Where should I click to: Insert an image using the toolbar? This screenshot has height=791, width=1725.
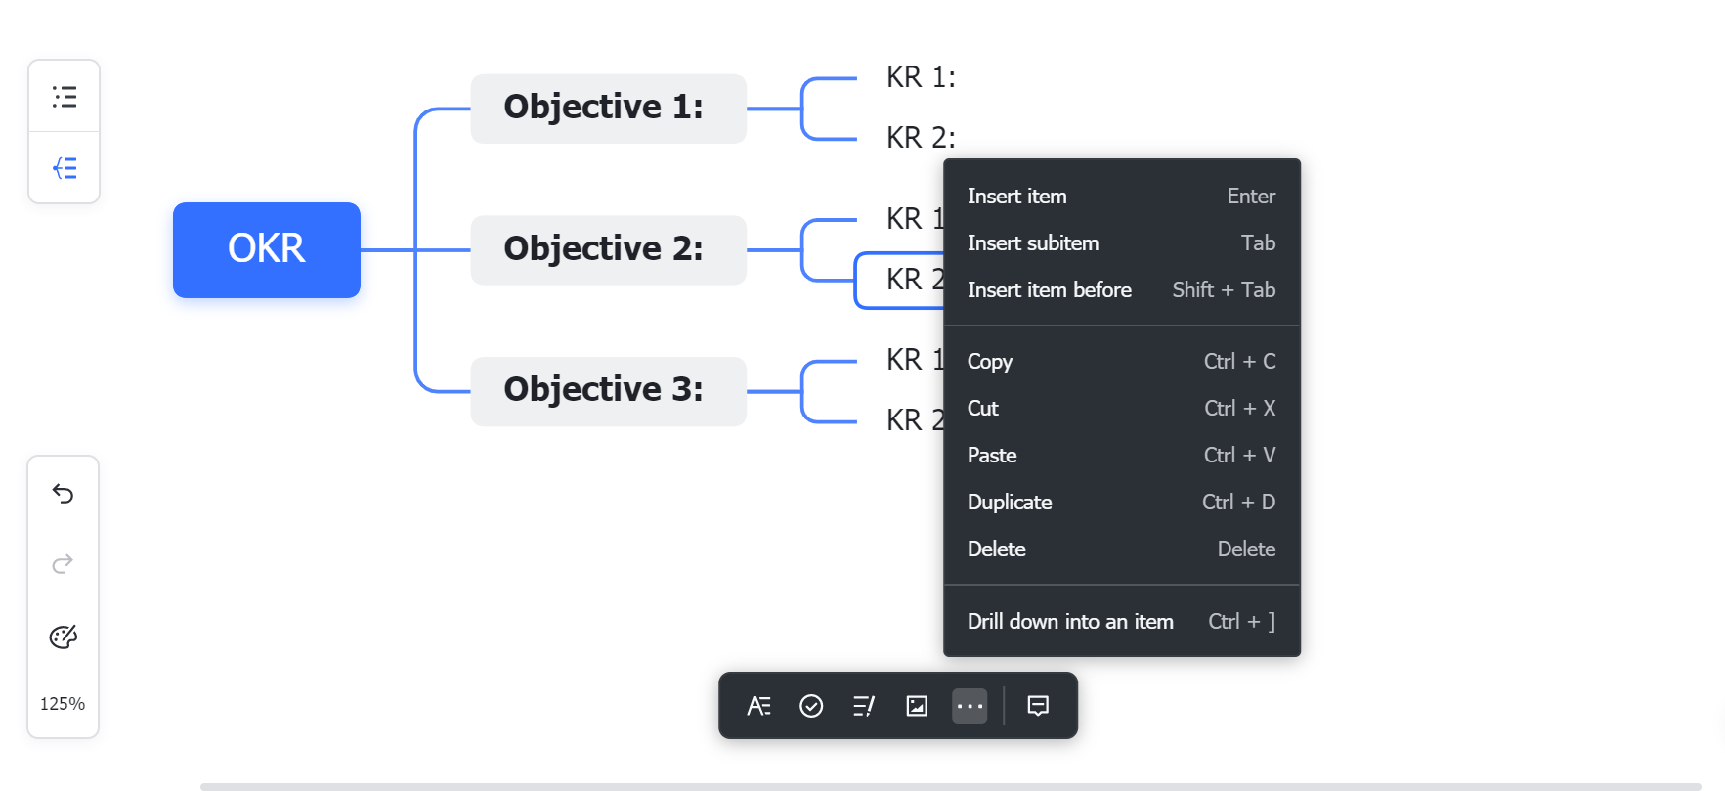tap(916, 706)
